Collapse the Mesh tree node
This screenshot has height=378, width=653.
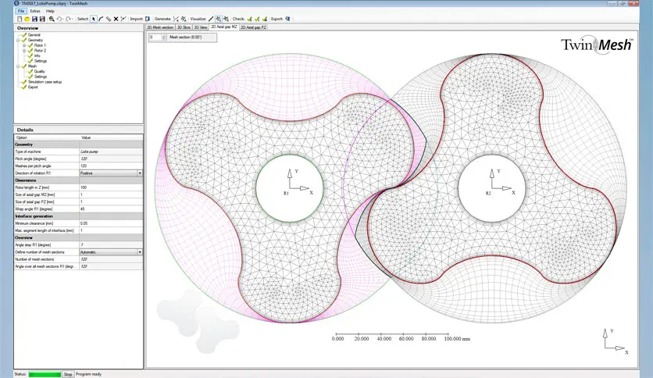pos(18,66)
